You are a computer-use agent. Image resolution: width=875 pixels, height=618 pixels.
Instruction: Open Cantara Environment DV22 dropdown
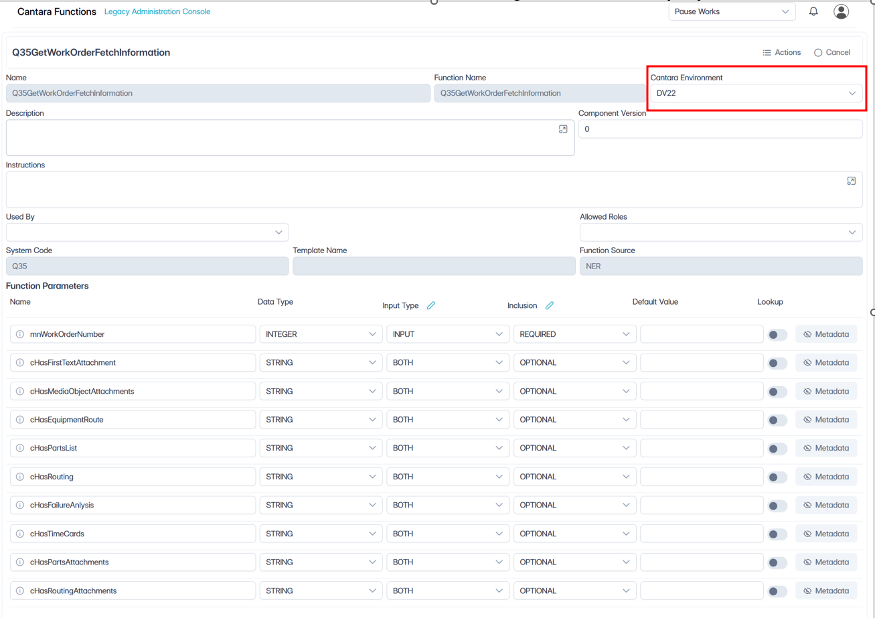[x=757, y=93]
